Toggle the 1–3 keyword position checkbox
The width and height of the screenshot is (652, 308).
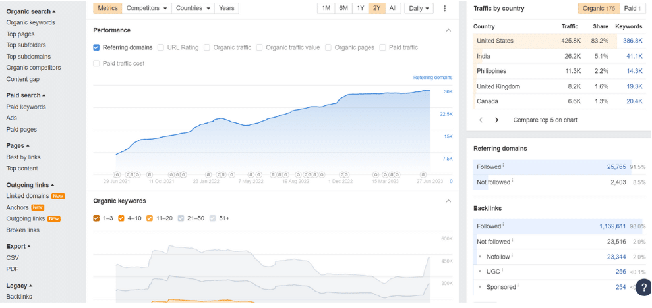click(x=97, y=218)
